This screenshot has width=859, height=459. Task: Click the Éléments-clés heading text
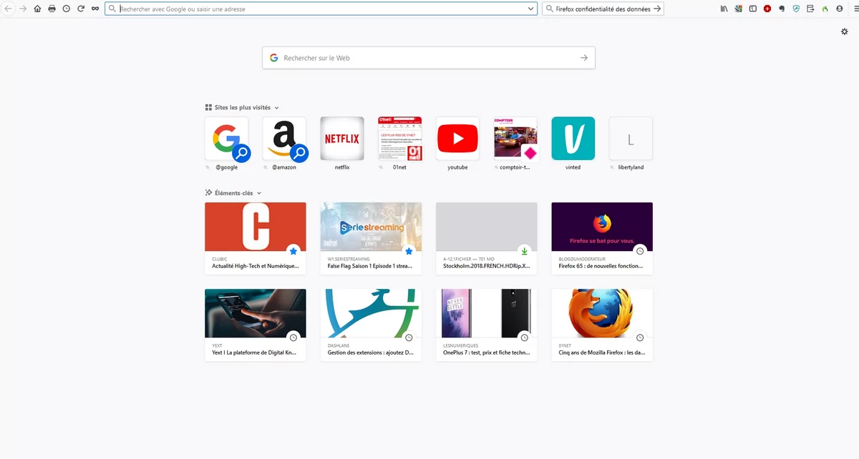pyautogui.click(x=234, y=193)
